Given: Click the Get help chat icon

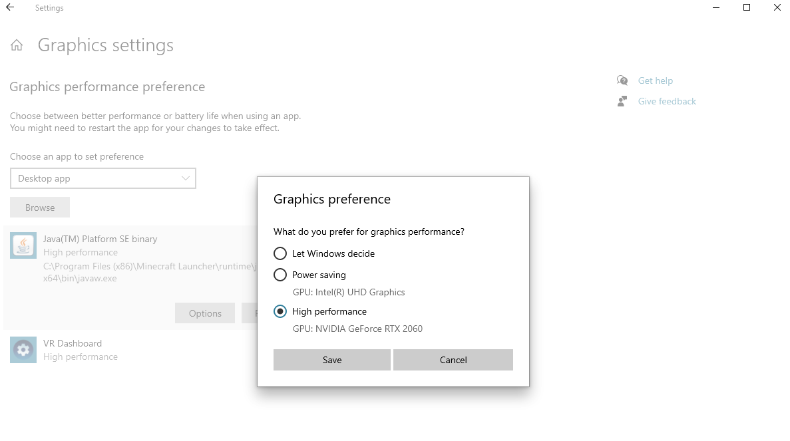Looking at the screenshot, I should tap(622, 80).
